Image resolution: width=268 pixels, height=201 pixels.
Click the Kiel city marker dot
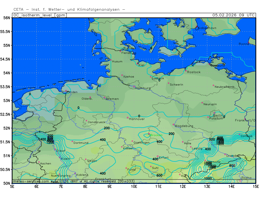click(138, 63)
